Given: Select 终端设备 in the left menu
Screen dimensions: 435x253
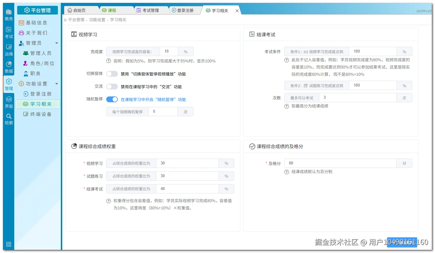Looking at the screenshot, I should click(41, 114).
